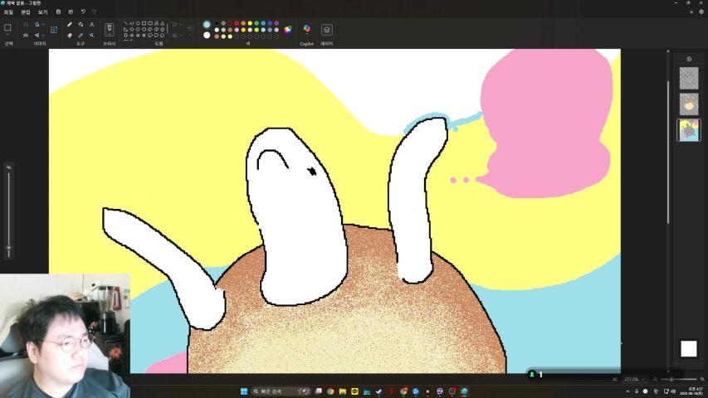Toggle the Layers panel button

point(327,30)
